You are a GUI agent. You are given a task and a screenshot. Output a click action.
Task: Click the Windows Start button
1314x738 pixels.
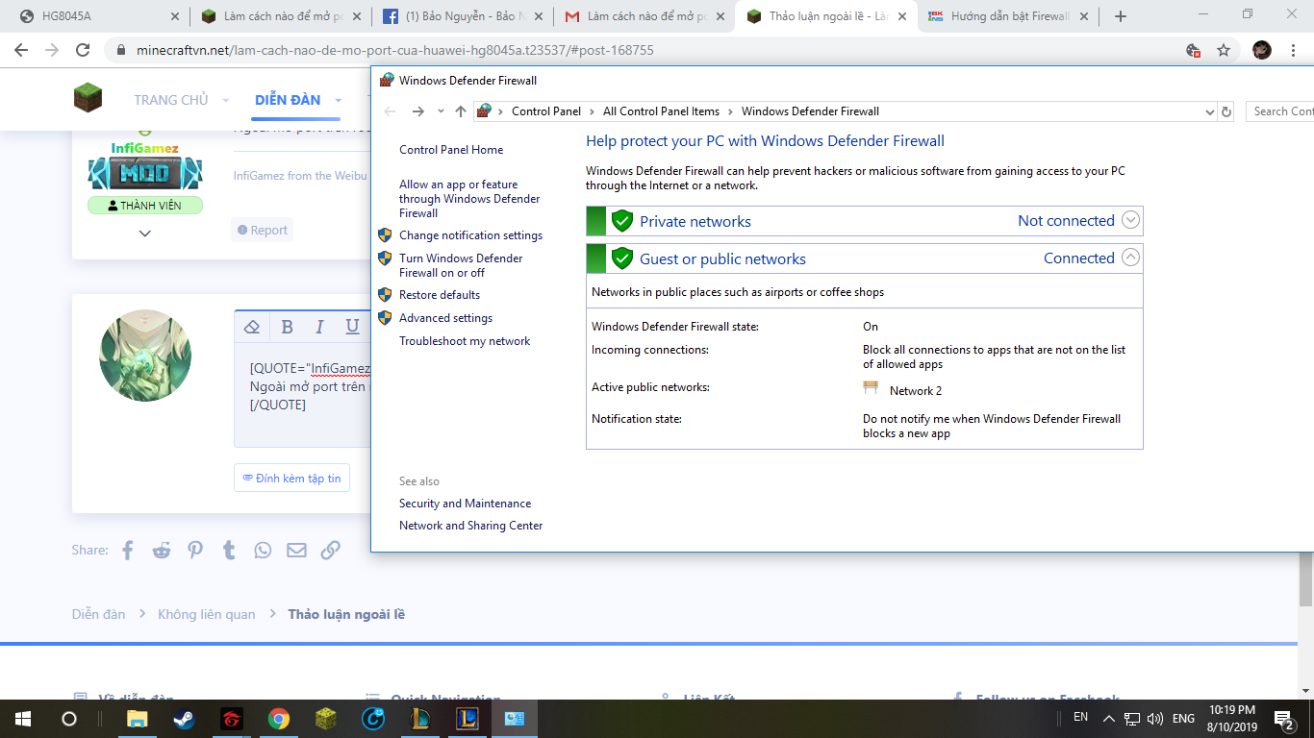pos(22,718)
